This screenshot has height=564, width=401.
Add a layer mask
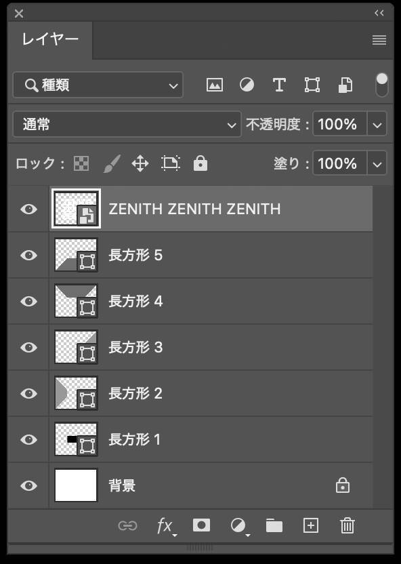pos(200,525)
